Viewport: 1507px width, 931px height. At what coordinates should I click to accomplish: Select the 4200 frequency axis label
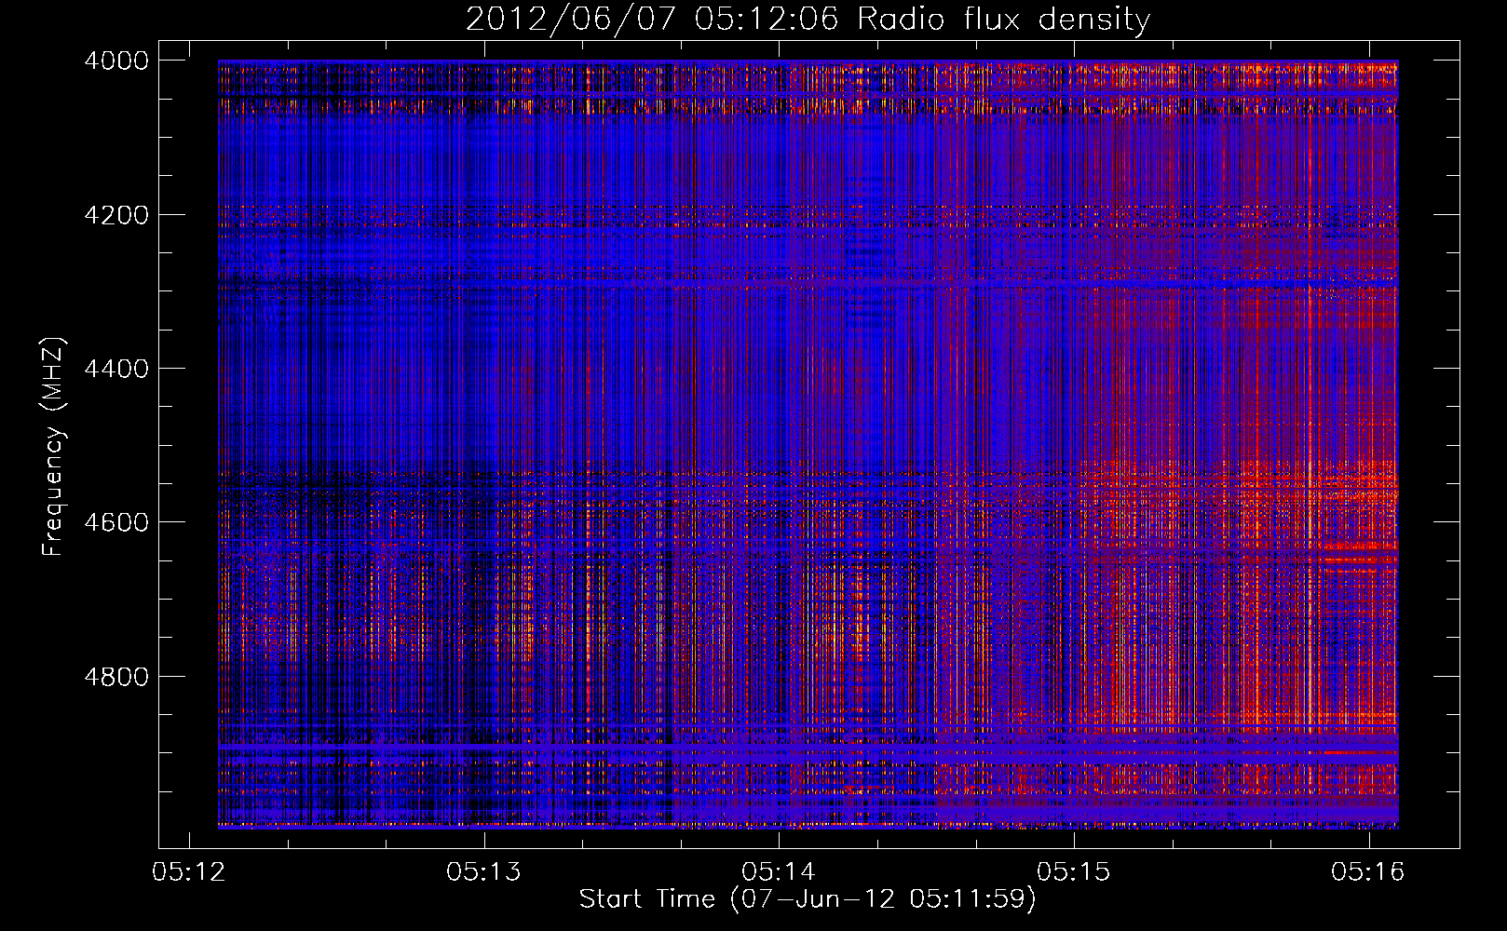click(116, 215)
